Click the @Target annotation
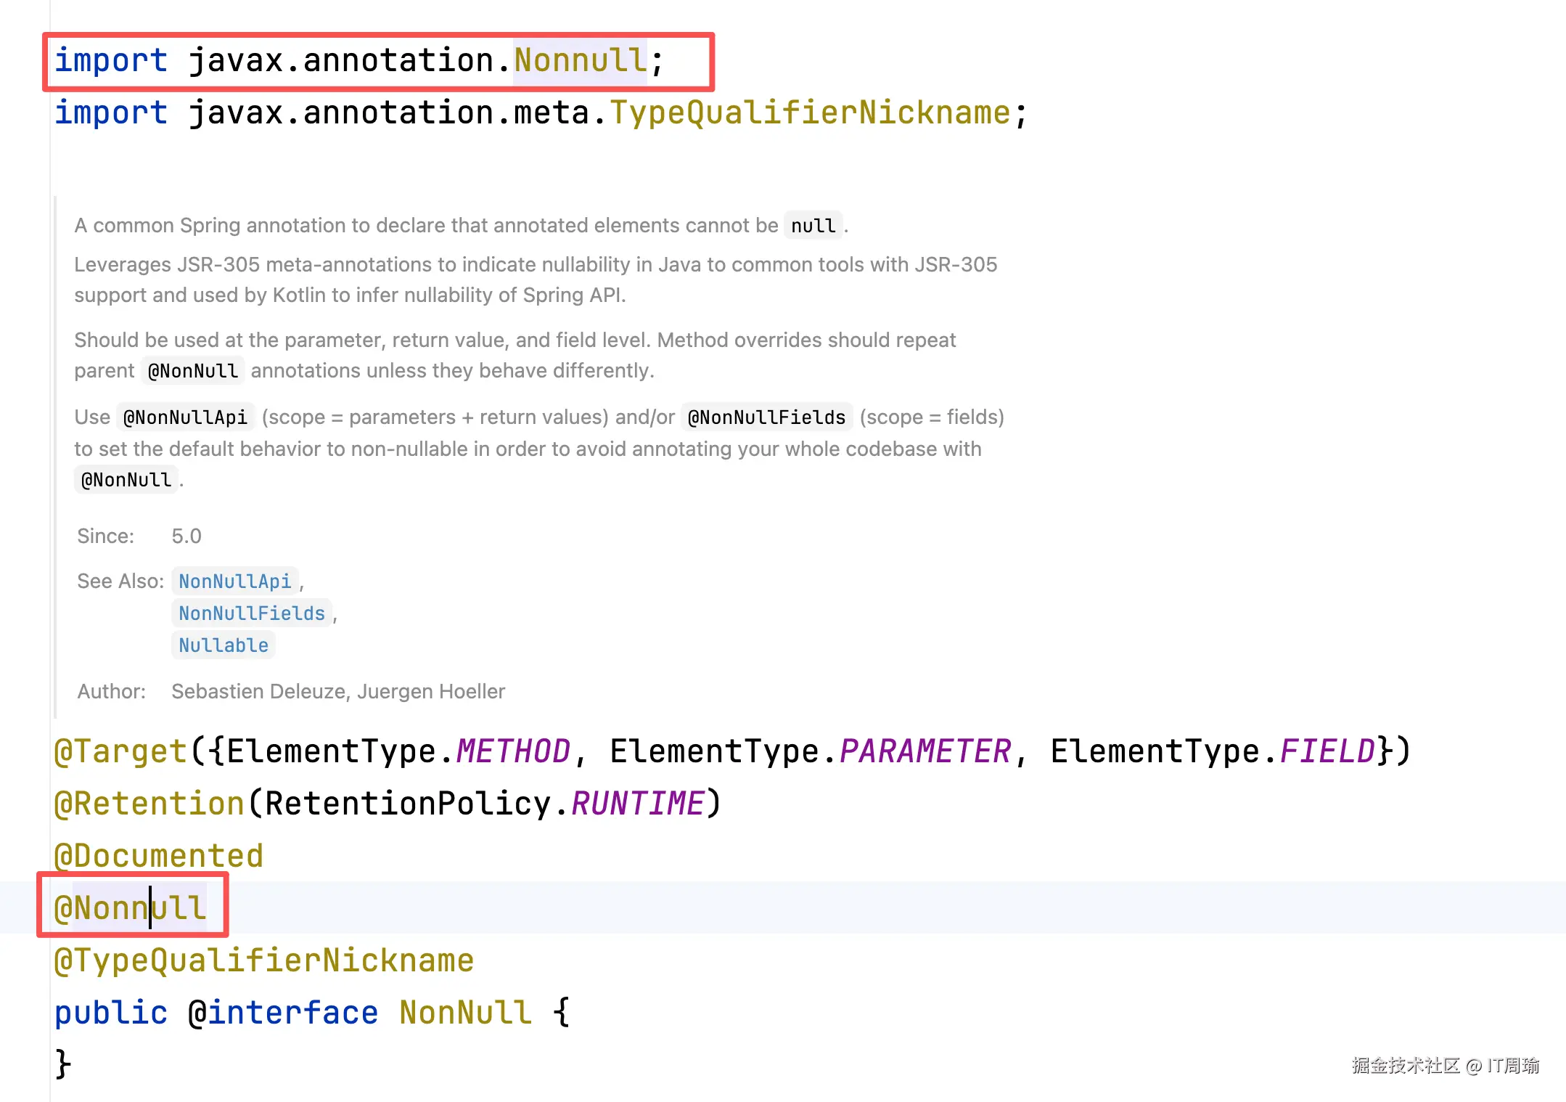The width and height of the screenshot is (1566, 1102). pyautogui.click(x=121, y=751)
